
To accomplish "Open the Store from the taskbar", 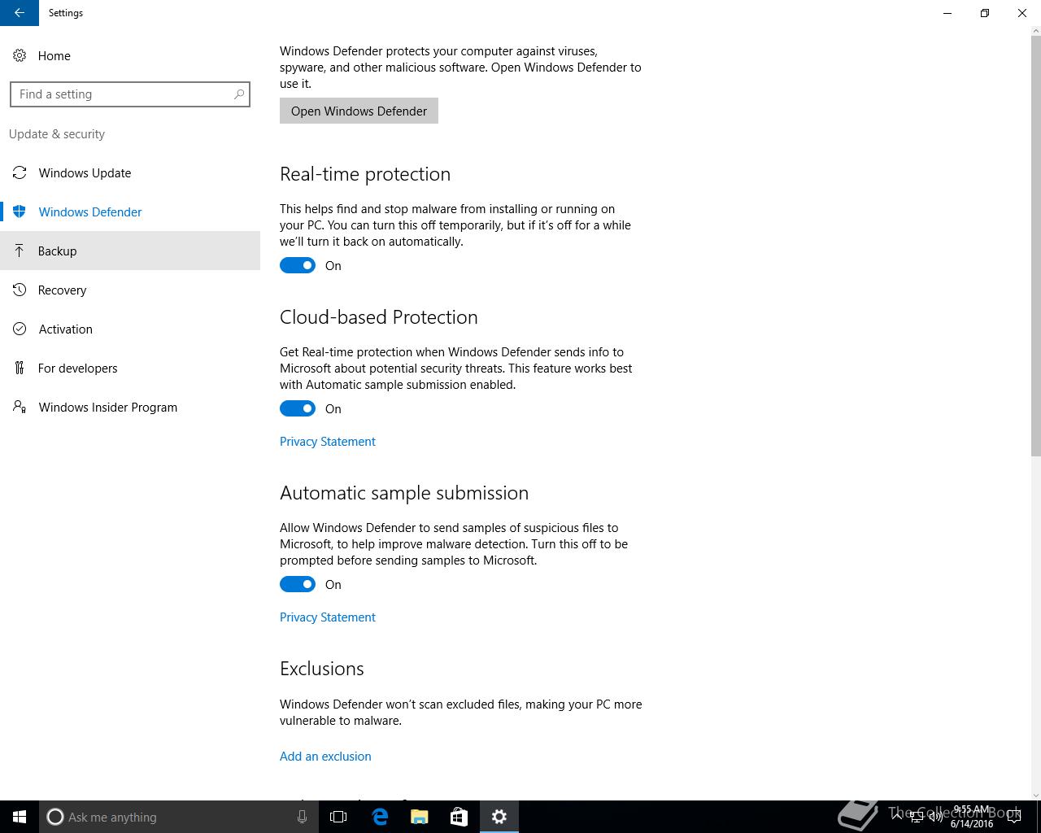I will click(x=459, y=817).
